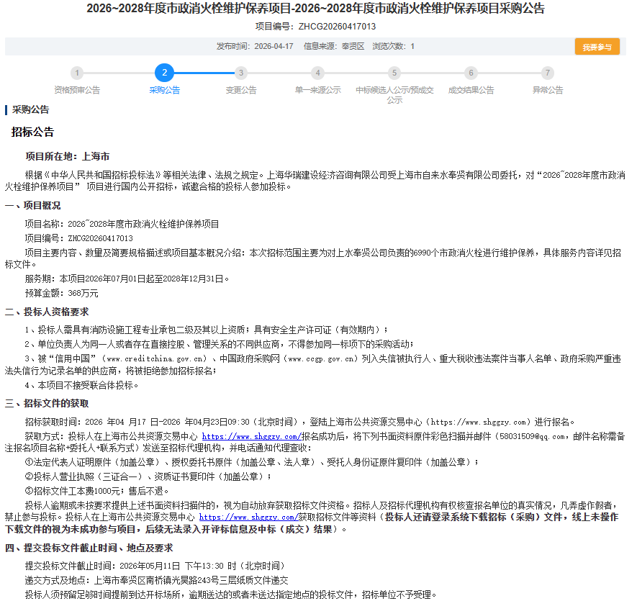The width and height of the screenshot is (637, 601).
Task: Open the 单一来源公示 step label
Action: click(317, 91)
